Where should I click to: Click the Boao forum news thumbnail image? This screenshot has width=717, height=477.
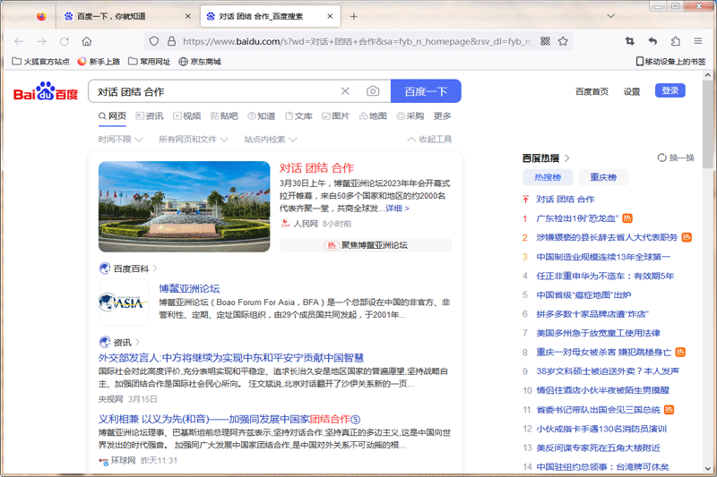(184, 206)
